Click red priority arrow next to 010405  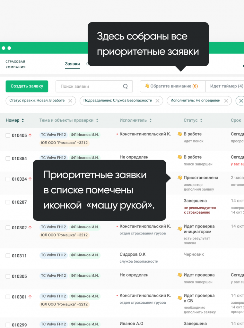[30, 135]
